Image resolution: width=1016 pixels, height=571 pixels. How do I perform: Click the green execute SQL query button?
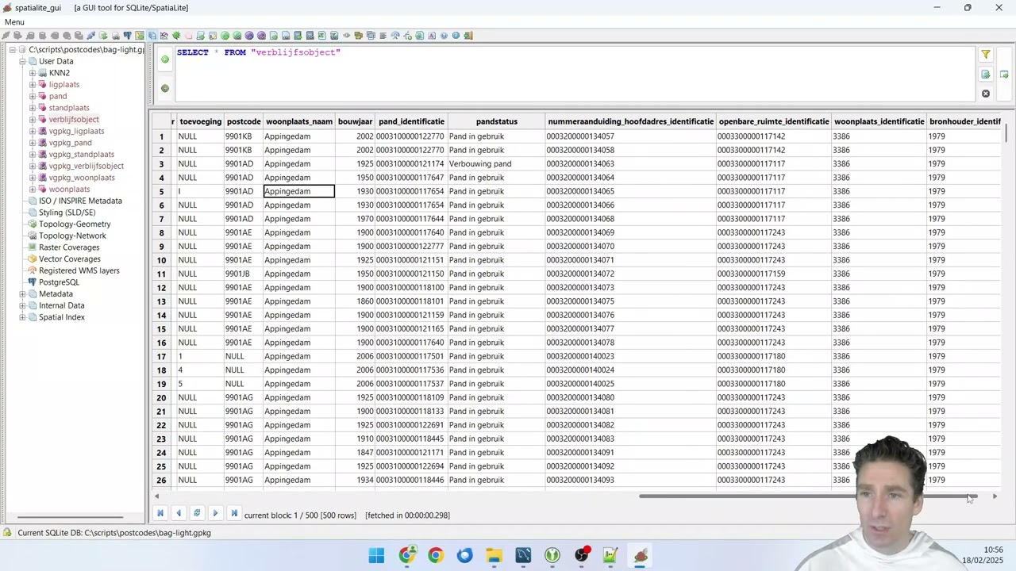tap(165, 59)
